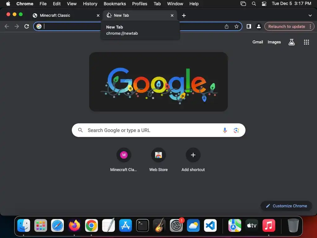The image size is (317, 238).
Task: Open Trash from the Dock
Action: [293, 225]
